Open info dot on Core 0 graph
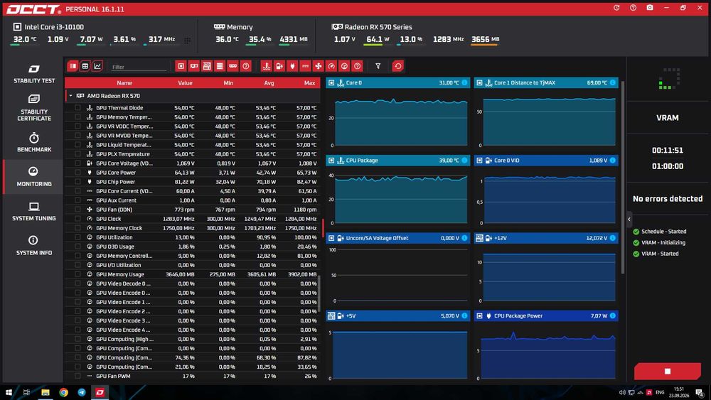711x400 pixels. [464, 82]
